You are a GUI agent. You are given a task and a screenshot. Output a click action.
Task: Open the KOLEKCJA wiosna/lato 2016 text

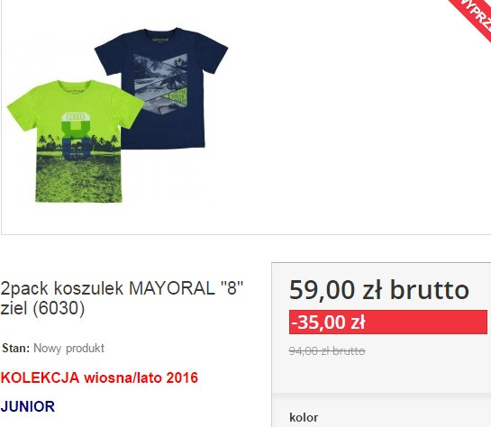pyautogui.click(x=99, y=377)
